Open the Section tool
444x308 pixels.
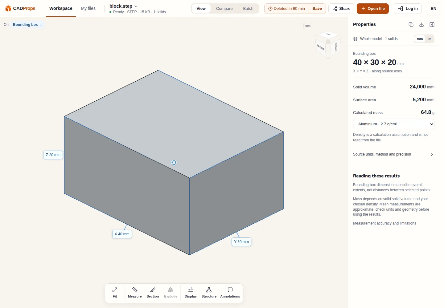tap(153, 293)
